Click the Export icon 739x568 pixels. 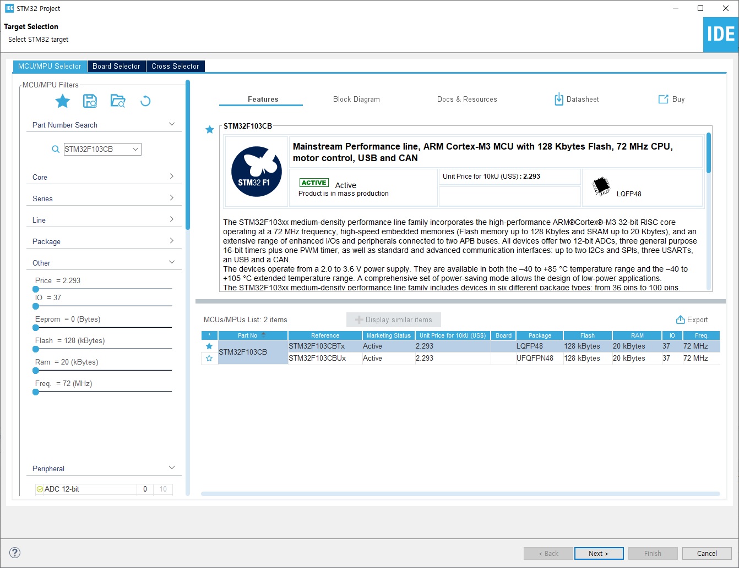tap(681, 319)
